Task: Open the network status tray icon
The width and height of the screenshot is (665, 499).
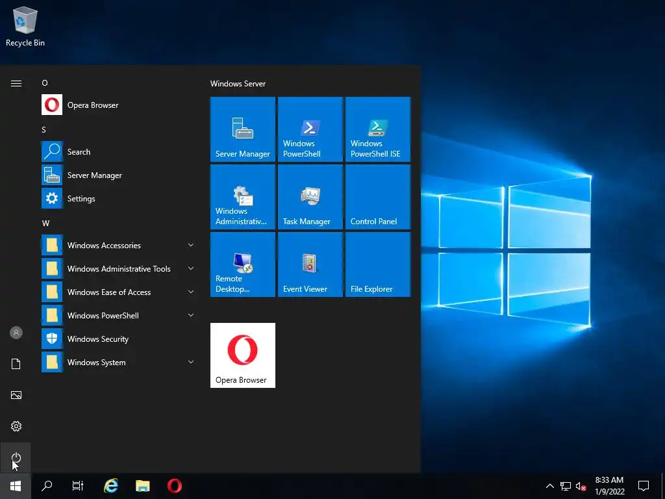Action: (x=566, y=486)
